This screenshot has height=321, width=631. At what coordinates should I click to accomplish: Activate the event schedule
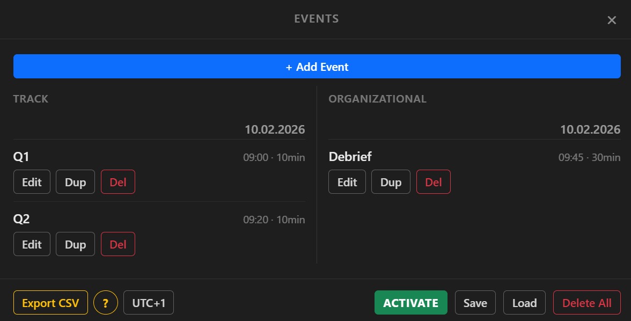[x=410, y=302]
